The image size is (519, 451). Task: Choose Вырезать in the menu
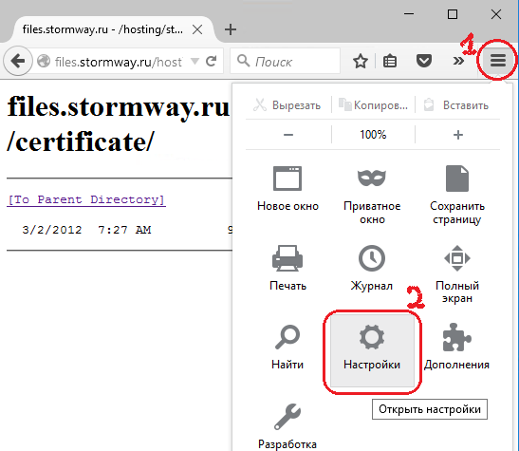click(x=287, y=105)
